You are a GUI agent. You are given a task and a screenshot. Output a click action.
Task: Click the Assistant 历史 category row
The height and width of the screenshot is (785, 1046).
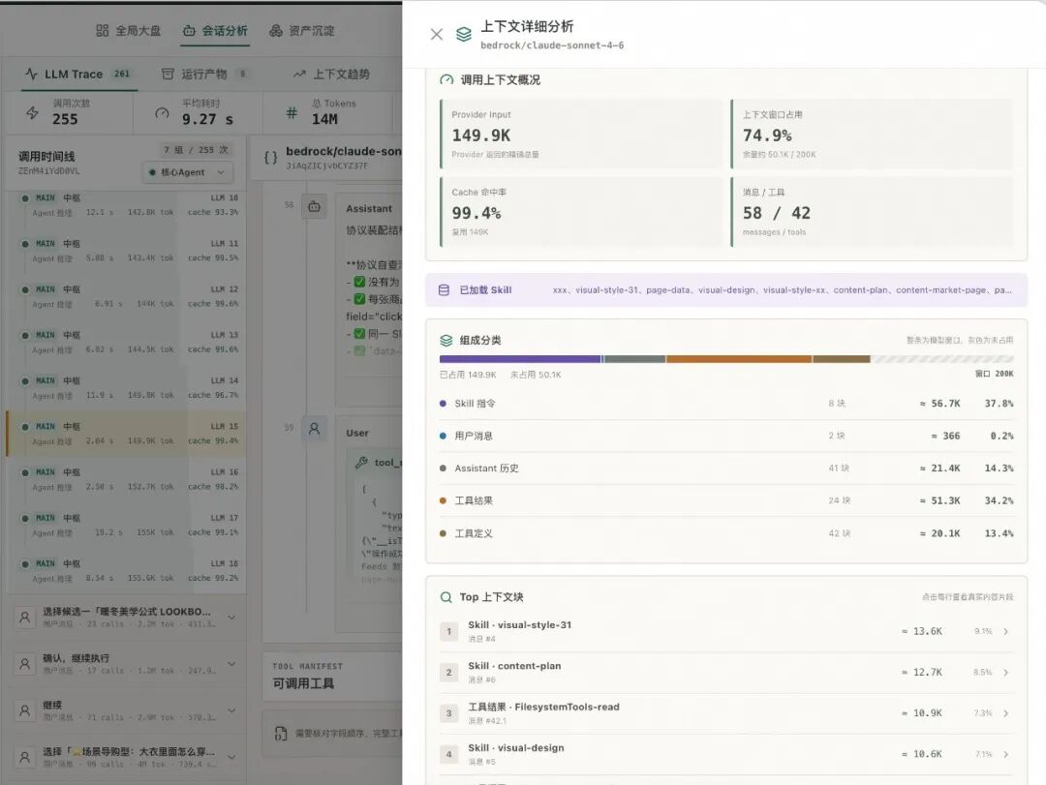[726, 468]
